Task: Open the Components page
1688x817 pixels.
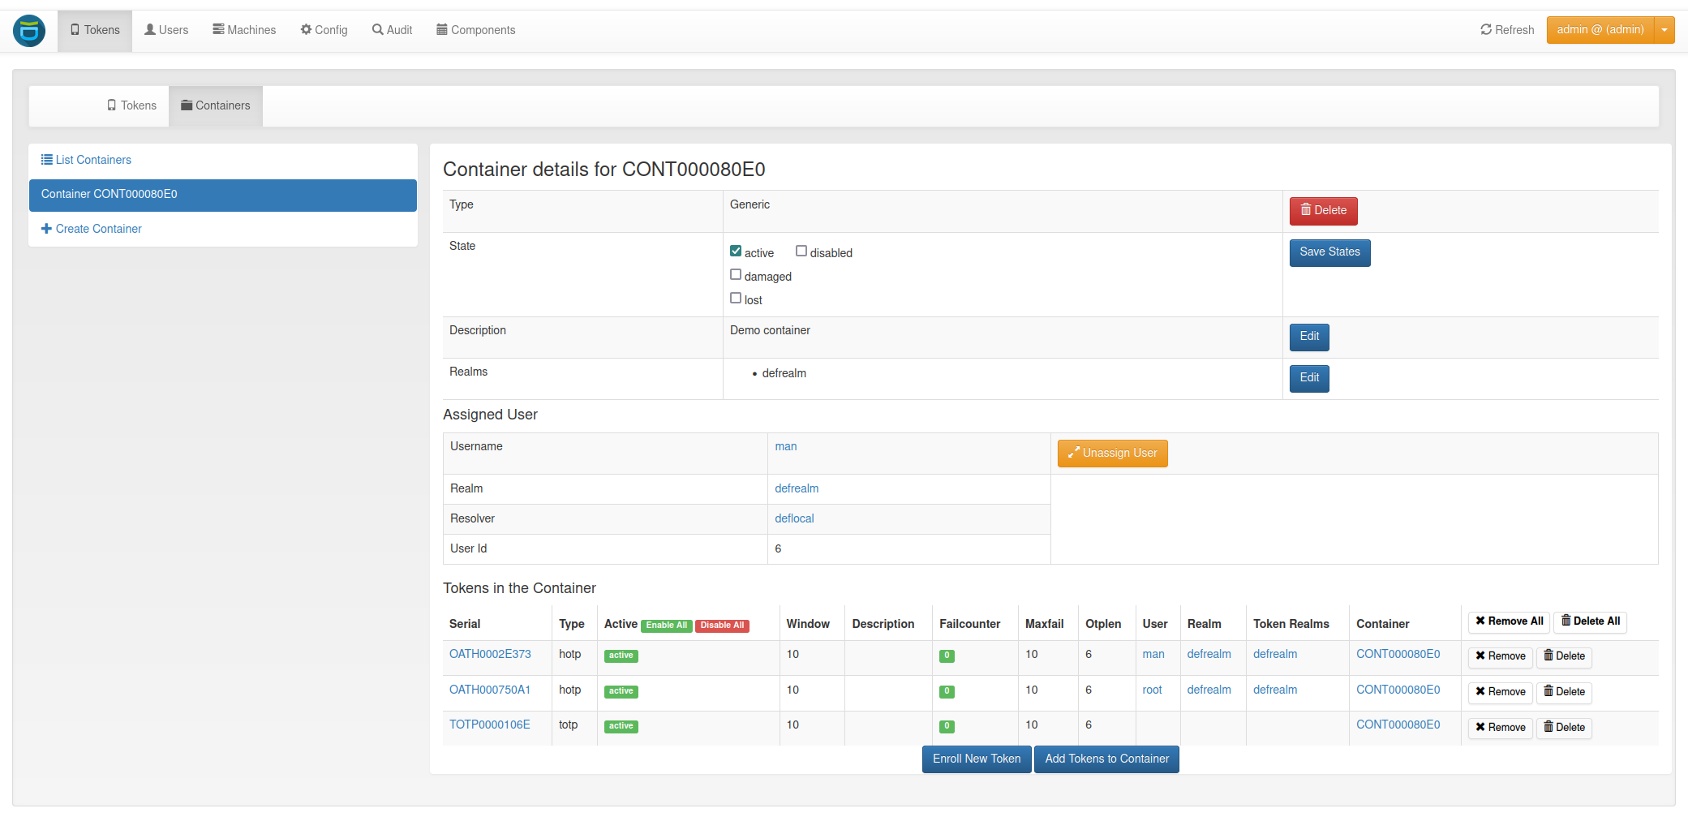Action: [475, 30]
